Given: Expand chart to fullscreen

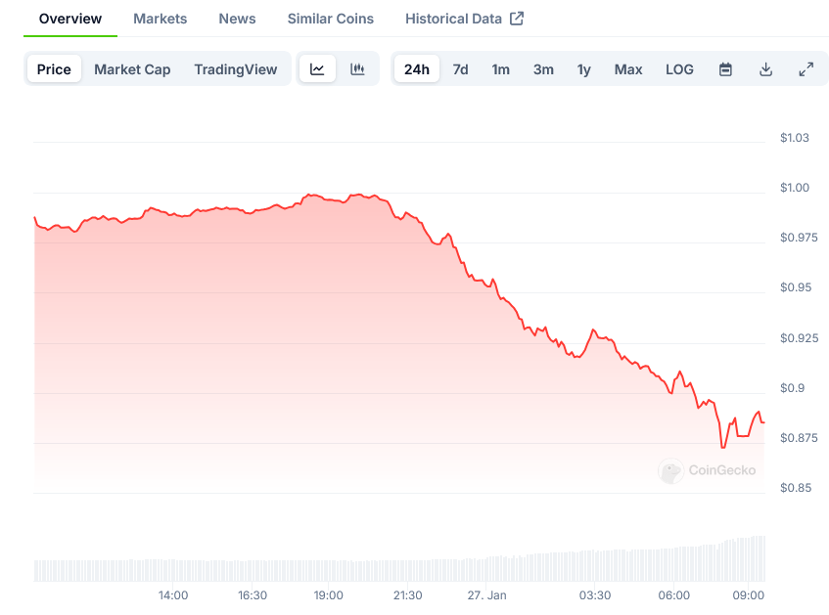Looking at the screenshot, I should [806, 69].
